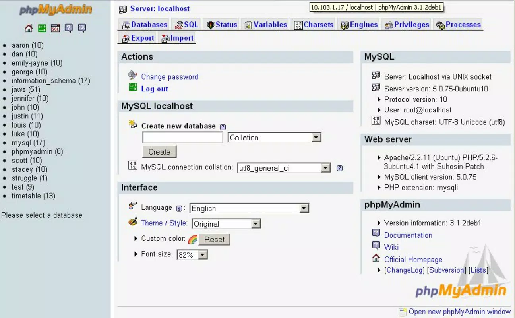The width and height of the screenshot is (515, 318).
Task: Click the server icon beside Server: localhost
Action: (x=123, y=9)
